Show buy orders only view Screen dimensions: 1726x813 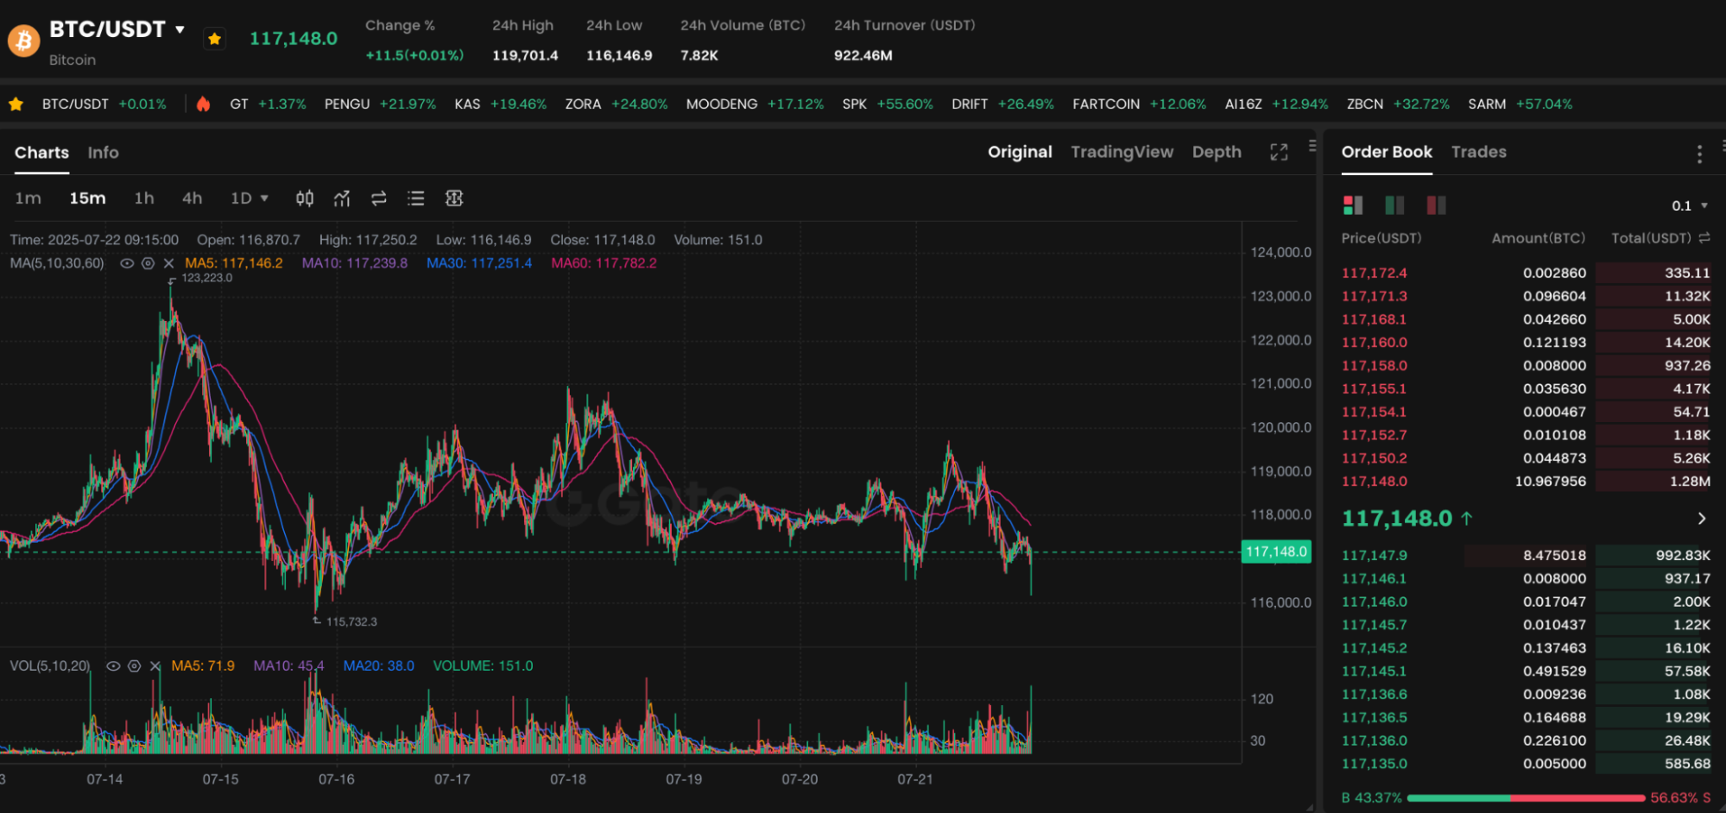coord(1394,205)
